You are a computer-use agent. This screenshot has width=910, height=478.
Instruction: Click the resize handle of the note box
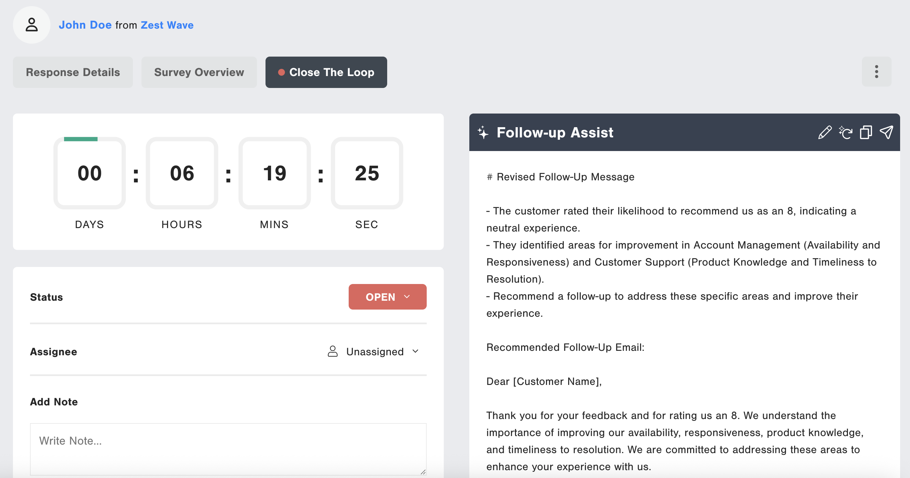[423, 472]
